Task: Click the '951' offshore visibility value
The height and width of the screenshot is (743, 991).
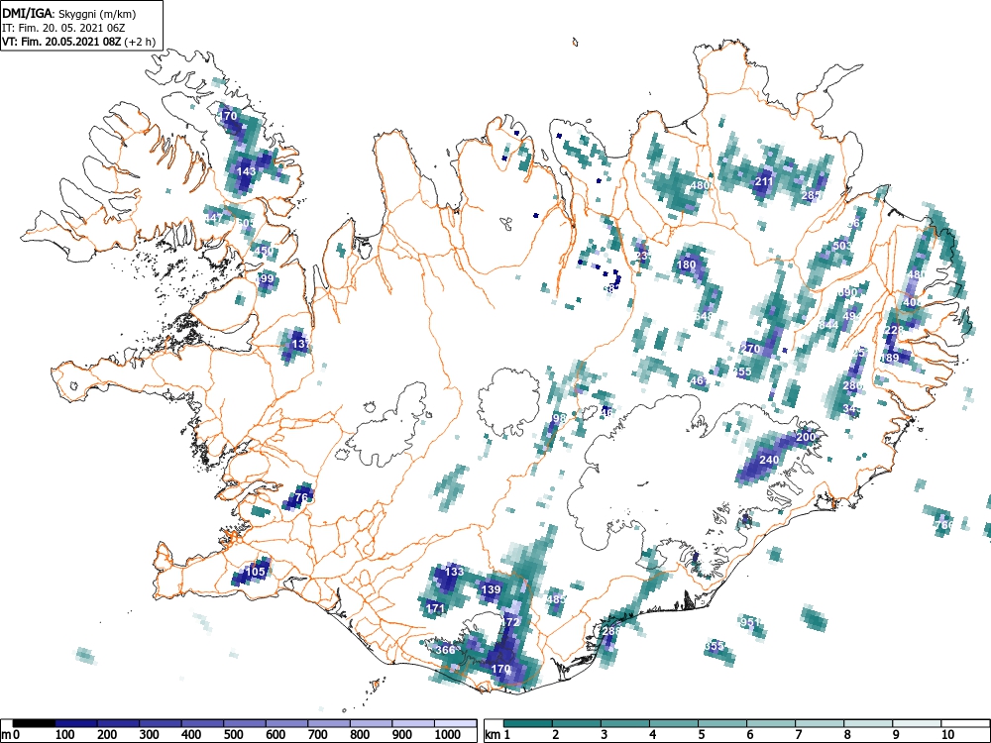Action: point(749,622)
